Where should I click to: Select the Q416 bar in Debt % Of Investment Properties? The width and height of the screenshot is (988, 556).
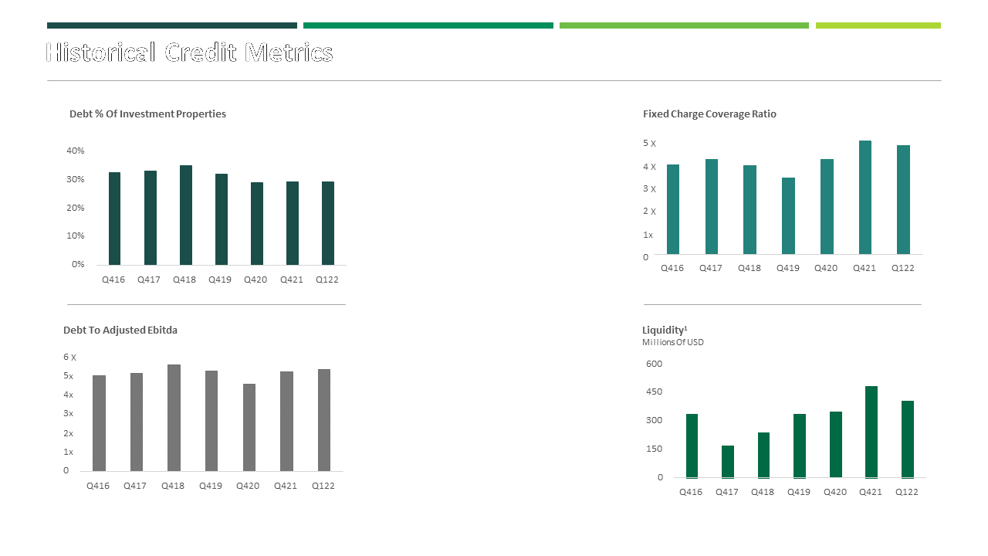(x=115, y=219)
